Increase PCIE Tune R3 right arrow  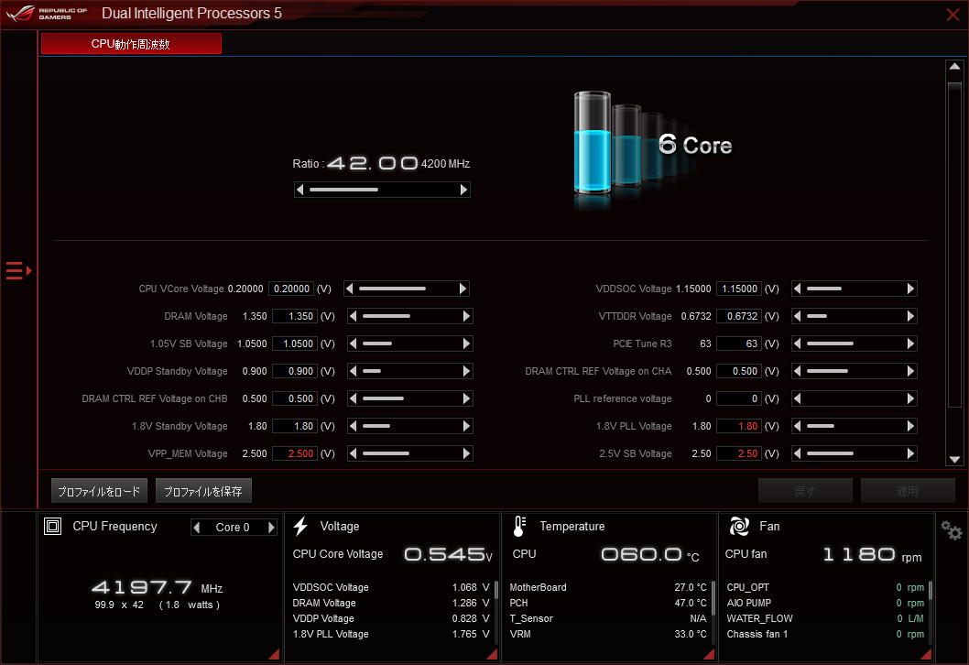point(910,343)
